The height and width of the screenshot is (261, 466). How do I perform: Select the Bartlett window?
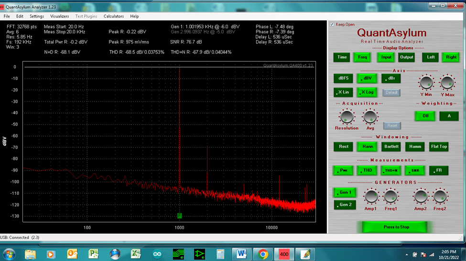tap(391, 146)
